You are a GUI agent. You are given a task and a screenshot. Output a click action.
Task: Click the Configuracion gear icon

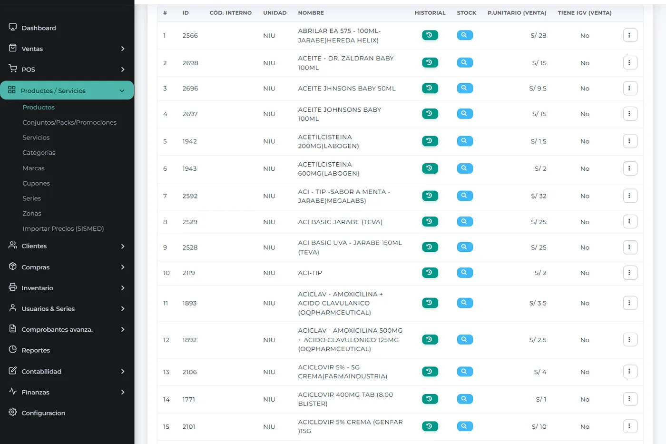(13, 412)
